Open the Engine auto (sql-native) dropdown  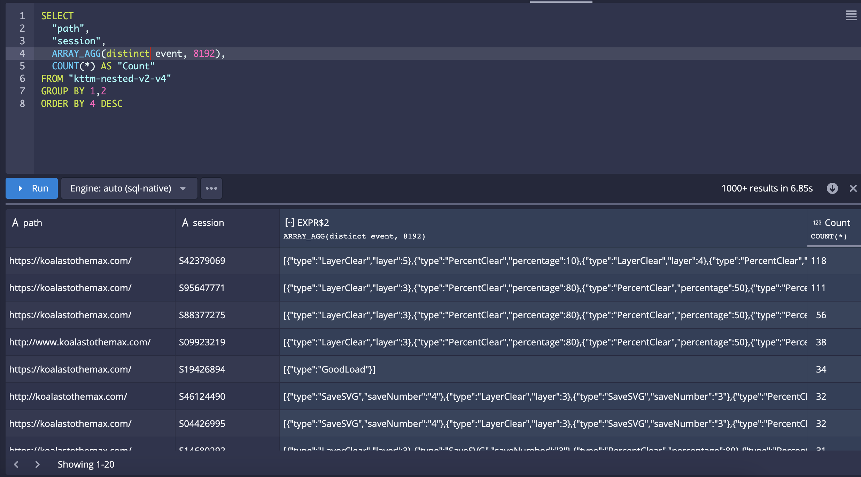(129, 188)
